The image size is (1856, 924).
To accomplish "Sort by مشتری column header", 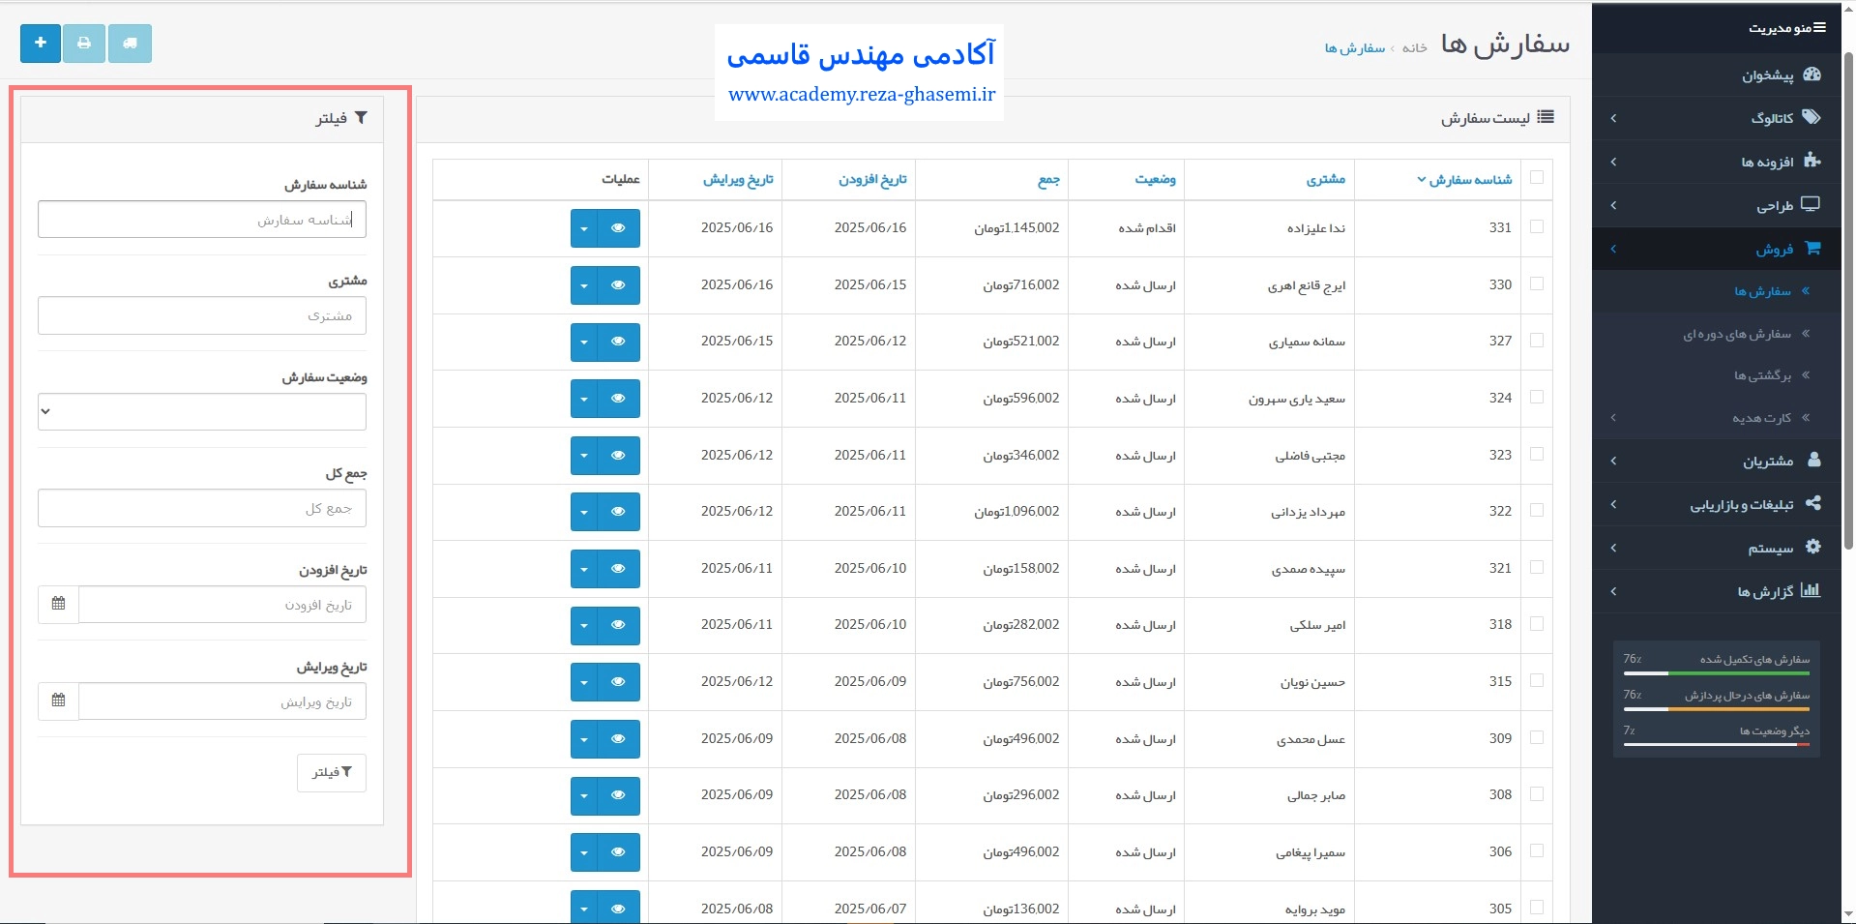I will pyautogui.click(x=1326, y=180).
